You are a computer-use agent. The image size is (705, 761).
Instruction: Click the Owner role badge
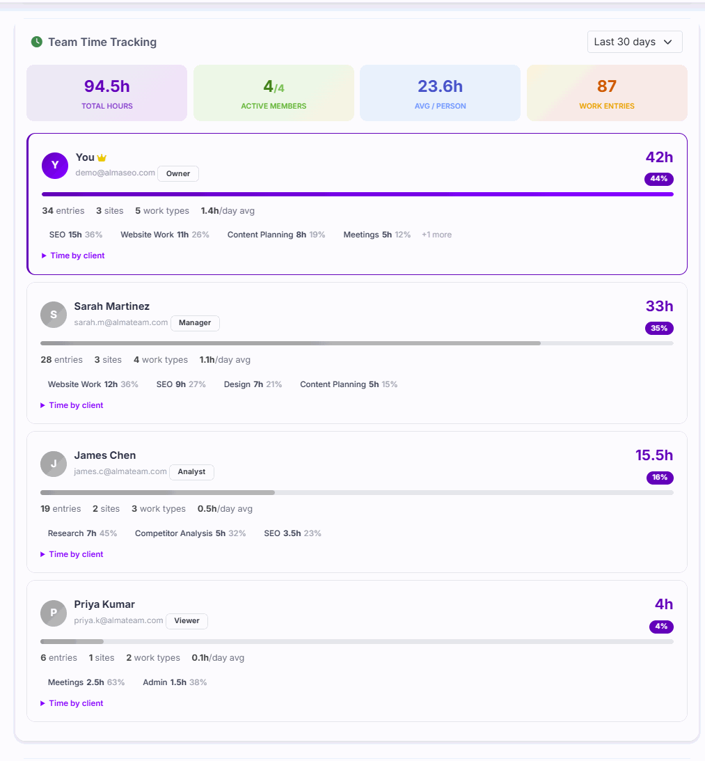(x=178, y=174)
